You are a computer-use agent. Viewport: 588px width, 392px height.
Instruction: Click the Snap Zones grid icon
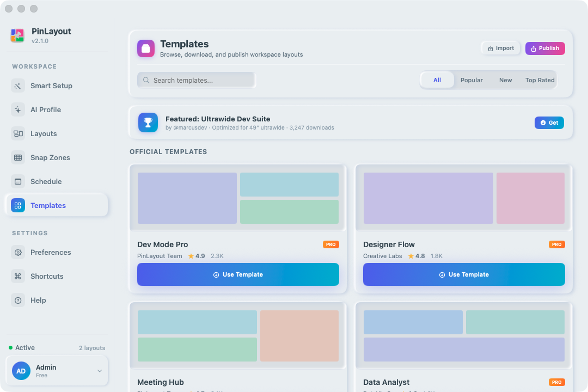tap(17, 157)
